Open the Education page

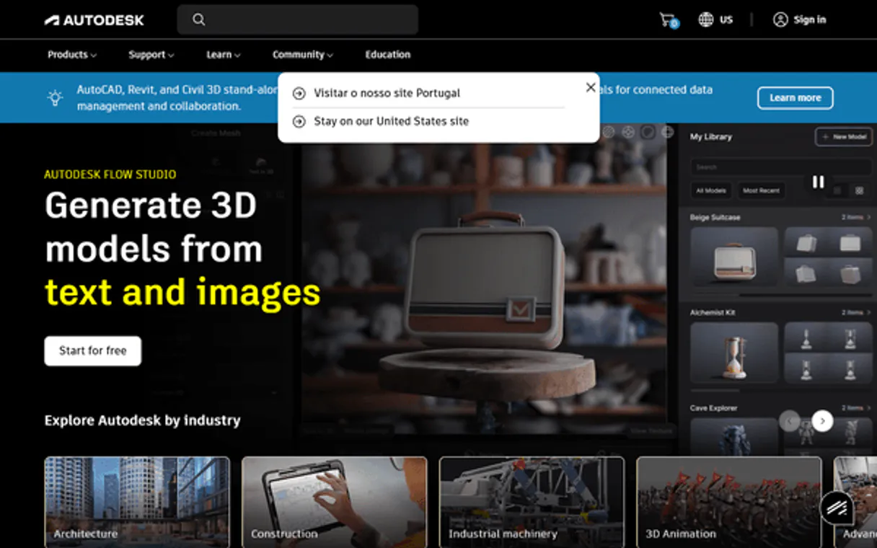pyautogui.click(x=388, y=55)
